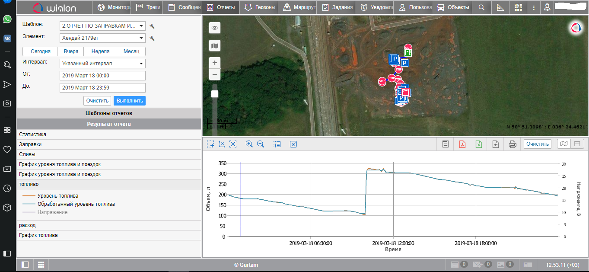Viewport: 589px width, 272px height.
Task: Zoom in on the fuel chart
Action: pyautogui.click(x=249, y=144)
